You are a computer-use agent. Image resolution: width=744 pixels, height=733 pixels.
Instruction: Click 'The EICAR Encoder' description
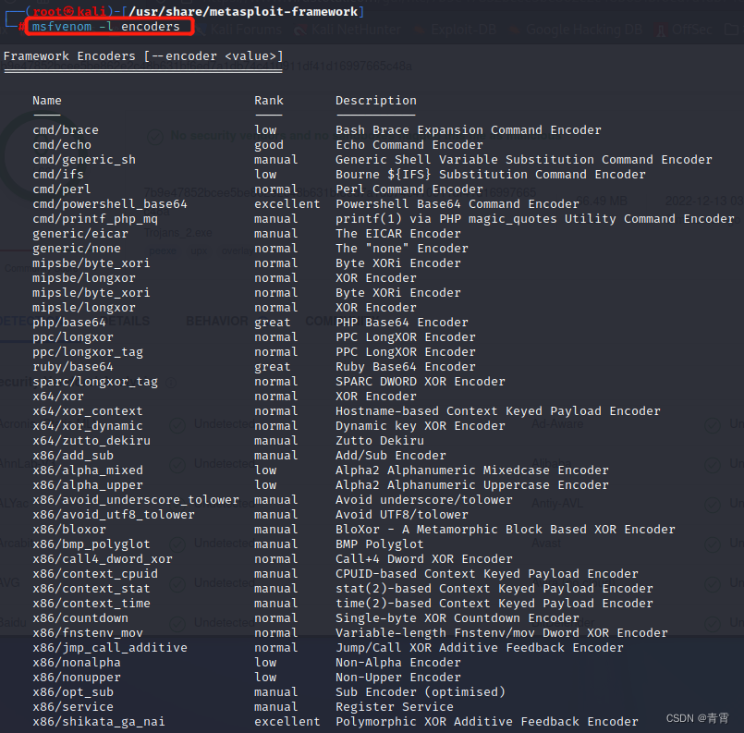point(398,234)
